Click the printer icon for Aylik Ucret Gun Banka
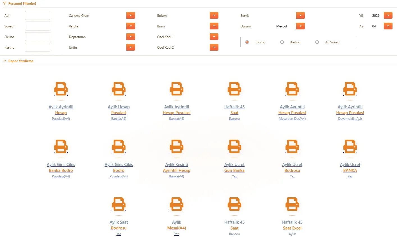 (234, 147)
